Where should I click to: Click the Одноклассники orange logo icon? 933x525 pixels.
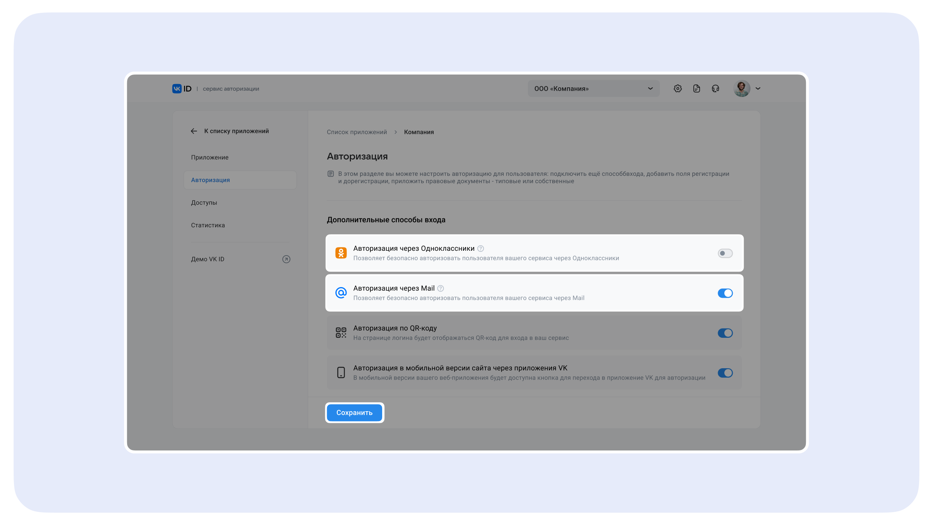point(341,253)
